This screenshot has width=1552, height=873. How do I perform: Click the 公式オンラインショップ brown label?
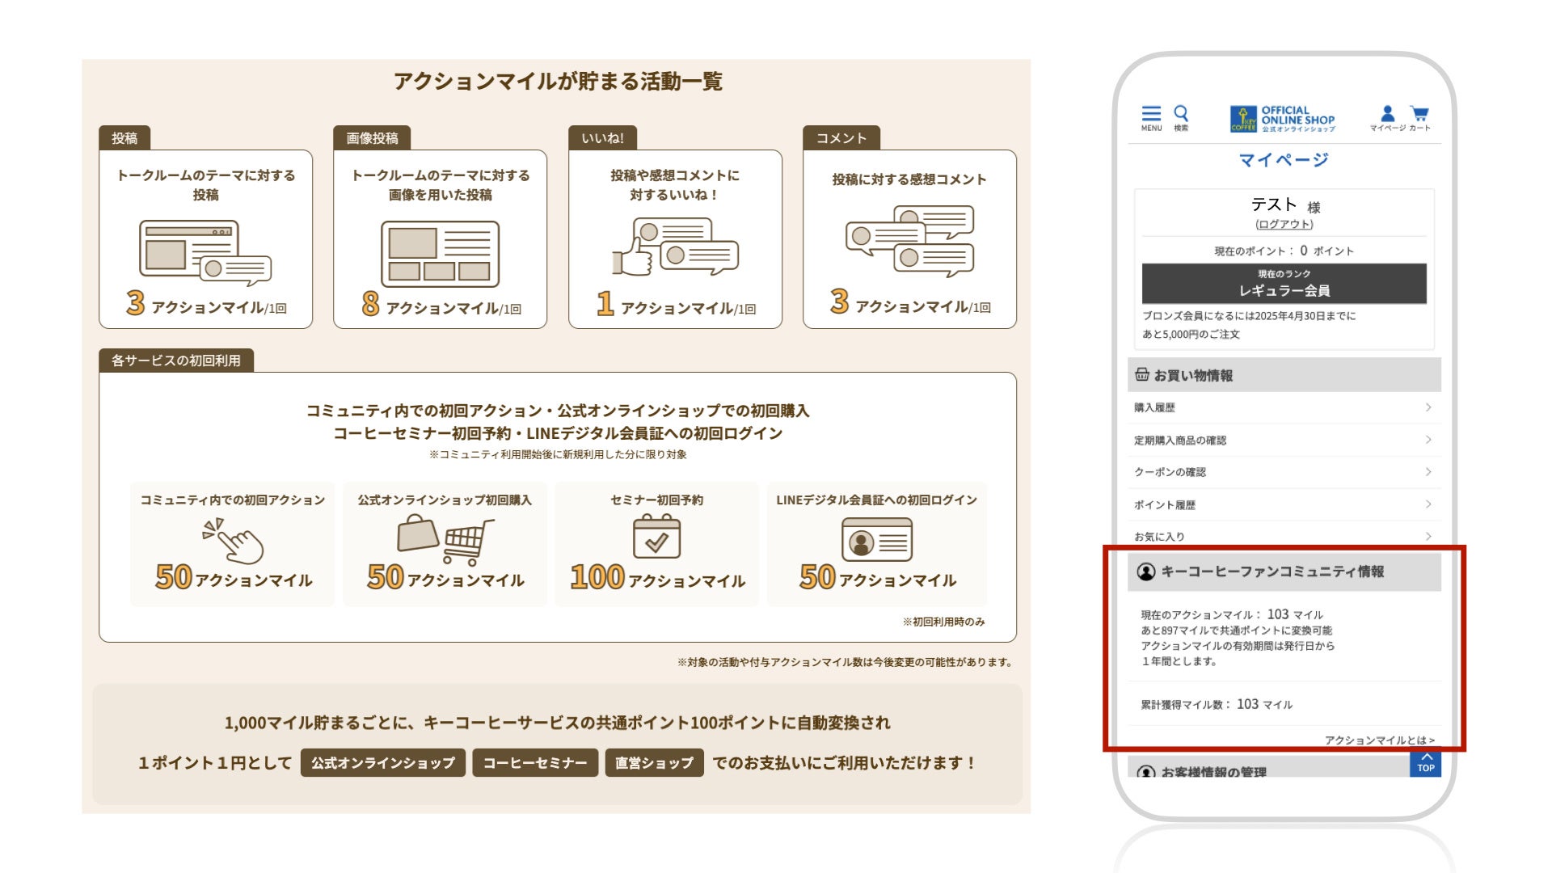(x=383, y=762)
